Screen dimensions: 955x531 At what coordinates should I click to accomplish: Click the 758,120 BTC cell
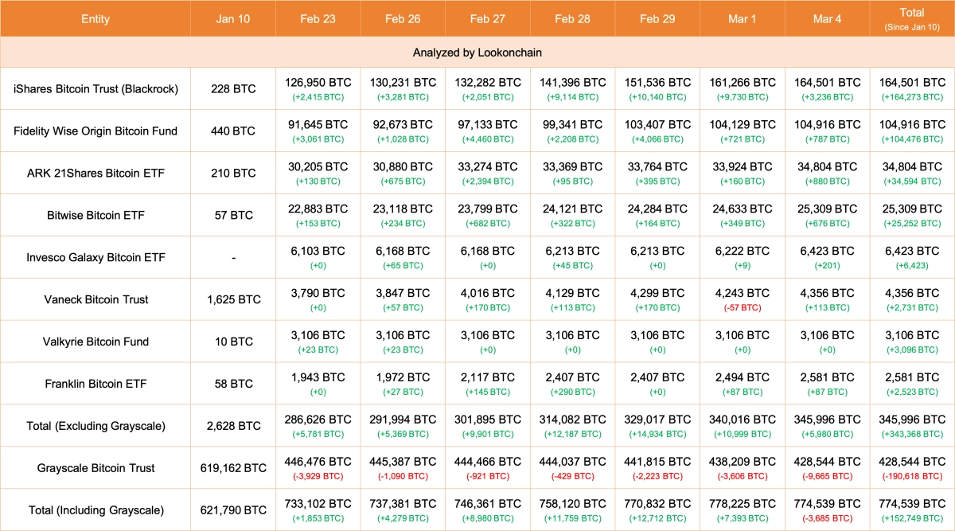572,510
